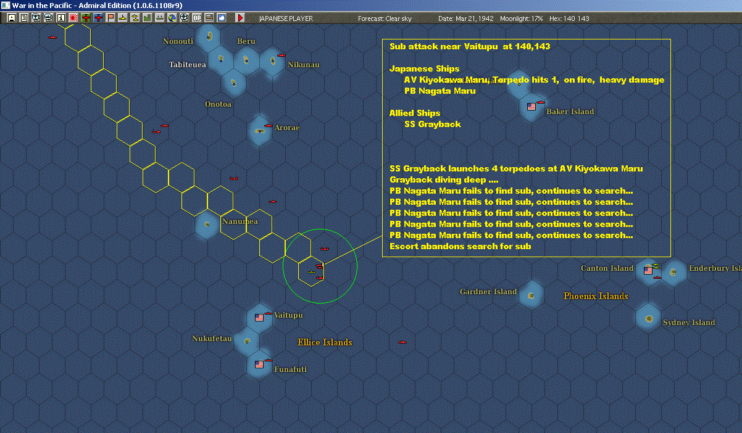Select the Tabiteuea island hex

point(220,60)
